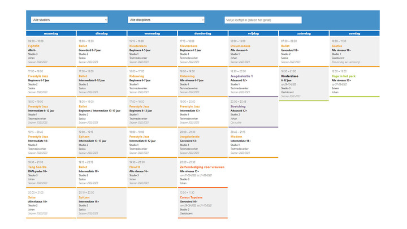Open the 'Alle studio's' dropdown
The image size is (407, 229).
point(70,20)
